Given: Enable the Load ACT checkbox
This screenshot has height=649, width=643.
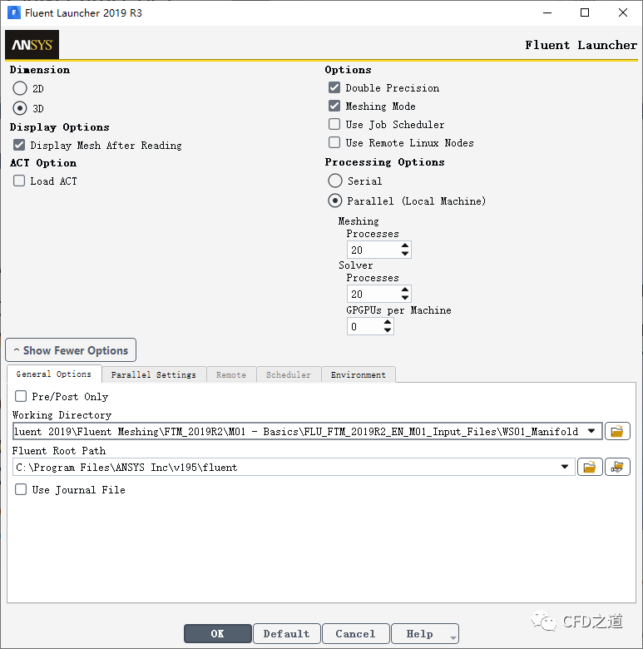Looking at the screenshot, I should point(19,181).
